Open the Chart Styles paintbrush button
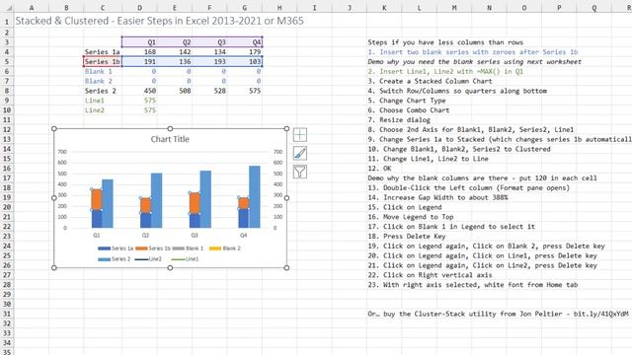Image resolution: width=632 pixels, height=355 pixels. click(x=300, y=154)
